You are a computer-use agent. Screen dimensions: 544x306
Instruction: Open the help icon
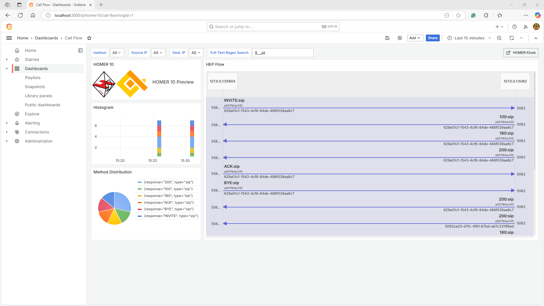point(515,26)
